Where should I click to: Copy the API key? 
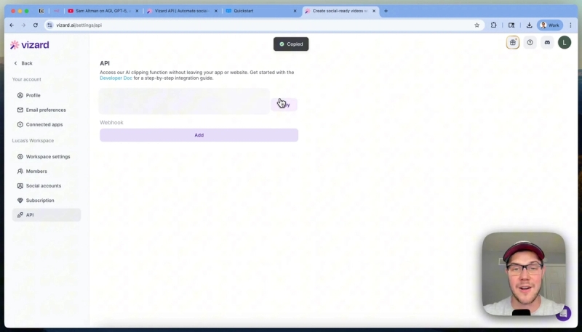284,105
